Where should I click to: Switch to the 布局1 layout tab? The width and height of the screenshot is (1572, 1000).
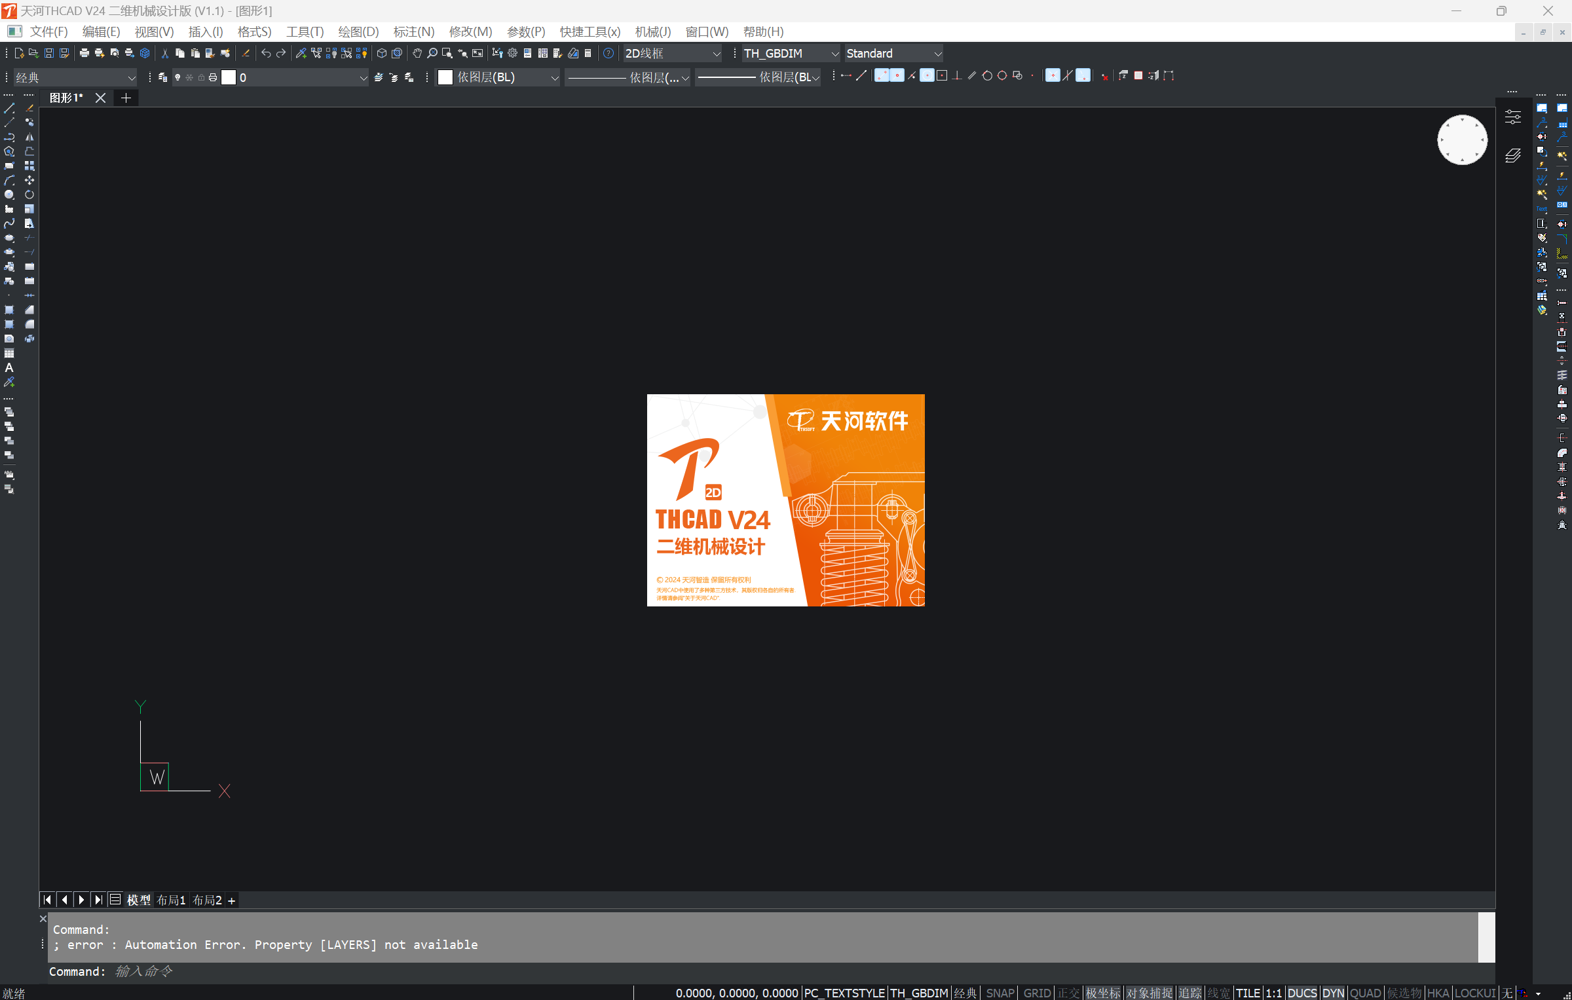[x=171, y=900]
